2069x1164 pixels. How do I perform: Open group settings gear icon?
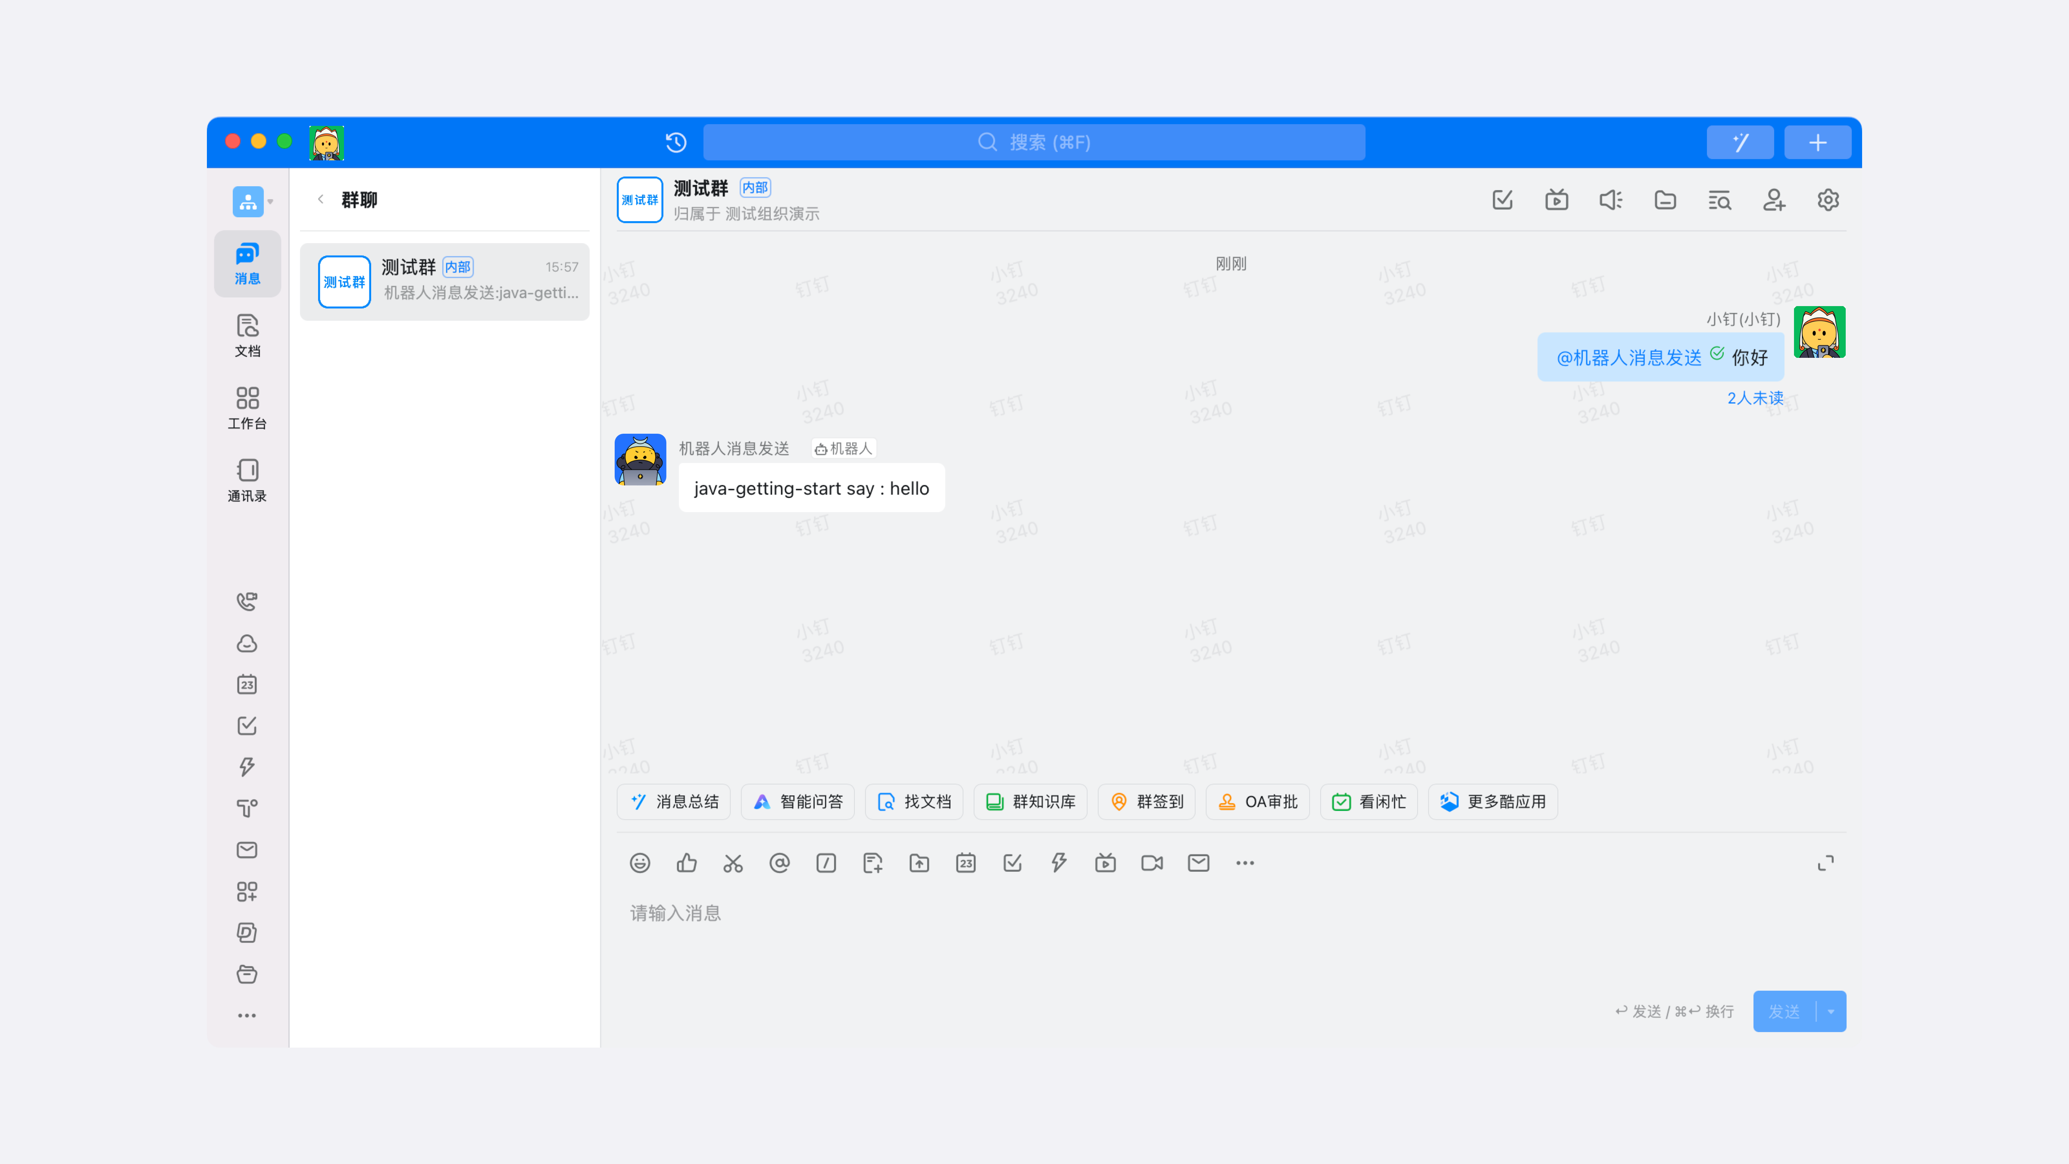[x=1828, y=200]
